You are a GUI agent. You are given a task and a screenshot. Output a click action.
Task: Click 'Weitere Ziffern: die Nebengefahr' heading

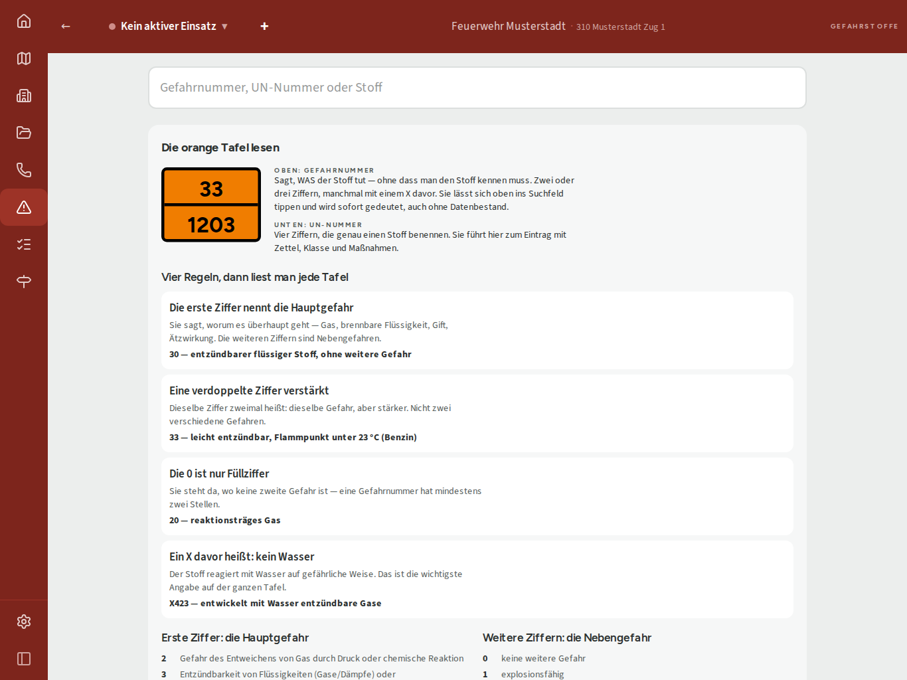(567, 637)
